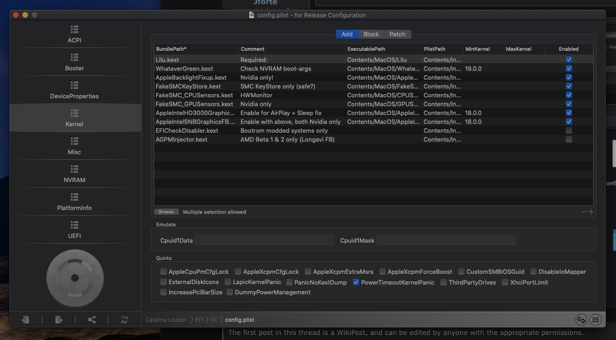Open the DeviceProperties section
This screenshot has width=616, height=340.
click(75, 90)
